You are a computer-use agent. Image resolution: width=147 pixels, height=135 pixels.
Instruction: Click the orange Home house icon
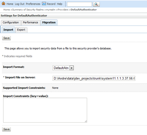(x=3, y=3)
